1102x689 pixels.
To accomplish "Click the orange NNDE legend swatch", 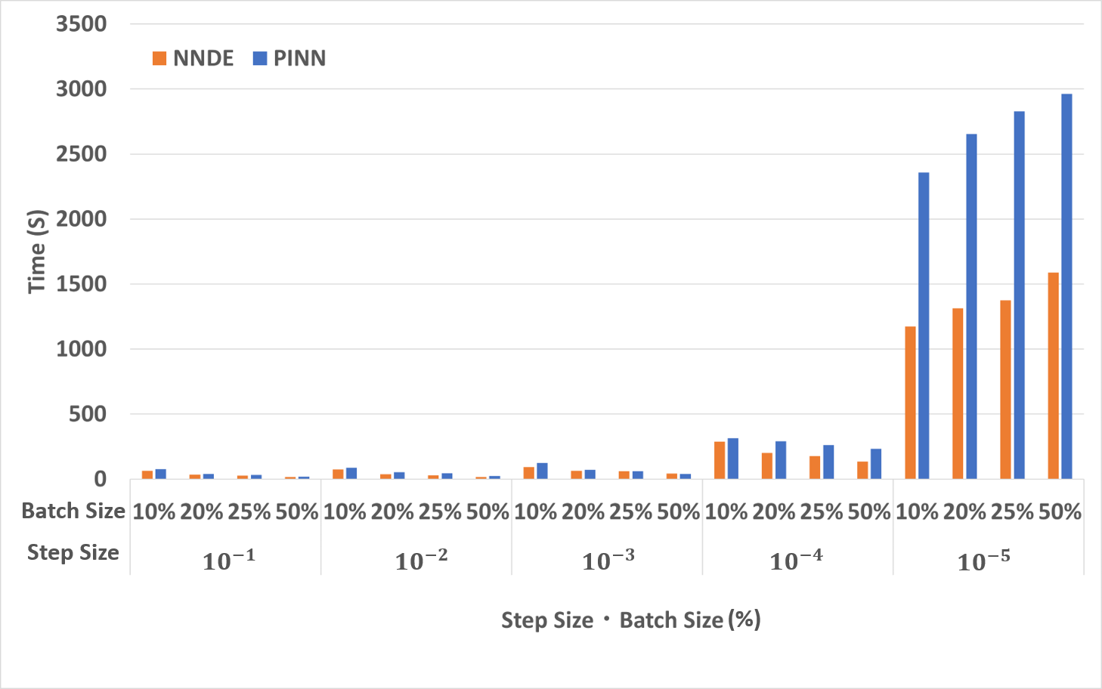I will pyautogui.click(x=159, y=58).
